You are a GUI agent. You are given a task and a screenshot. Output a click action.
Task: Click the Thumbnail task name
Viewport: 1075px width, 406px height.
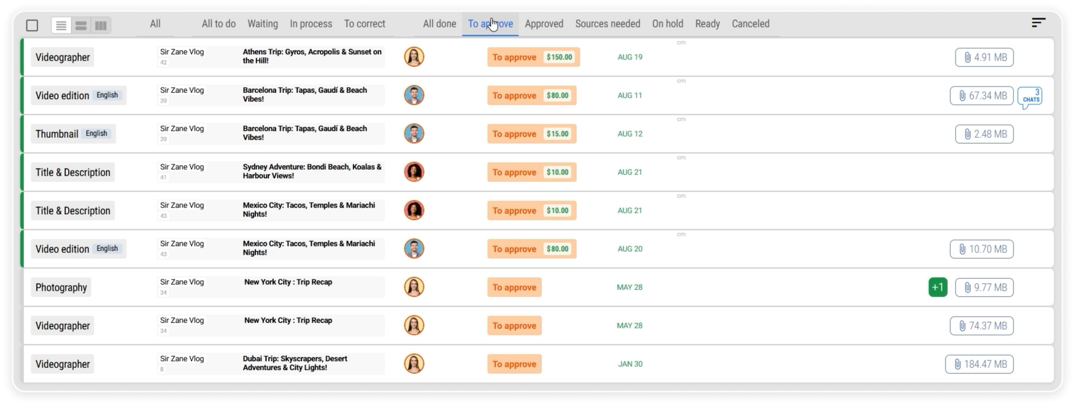(57, 134)
